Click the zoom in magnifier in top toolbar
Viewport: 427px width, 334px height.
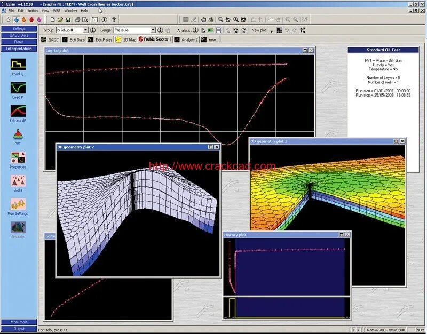pos(236,20)
